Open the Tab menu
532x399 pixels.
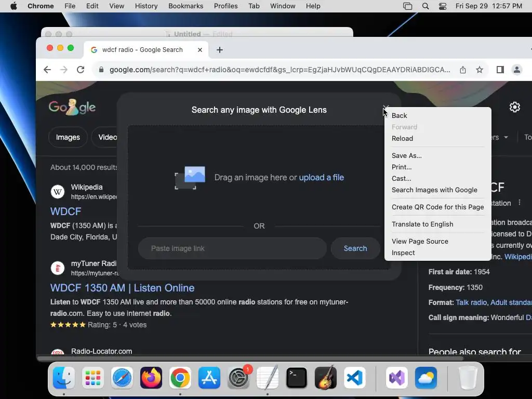[254, 6]
